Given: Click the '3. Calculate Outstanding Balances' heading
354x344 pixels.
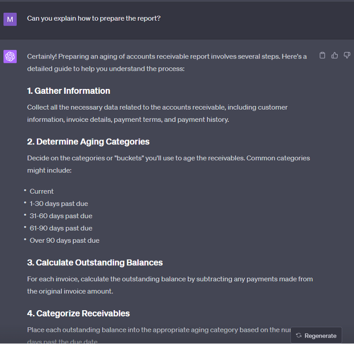Looking at the screenshot, I should (94, 262).
